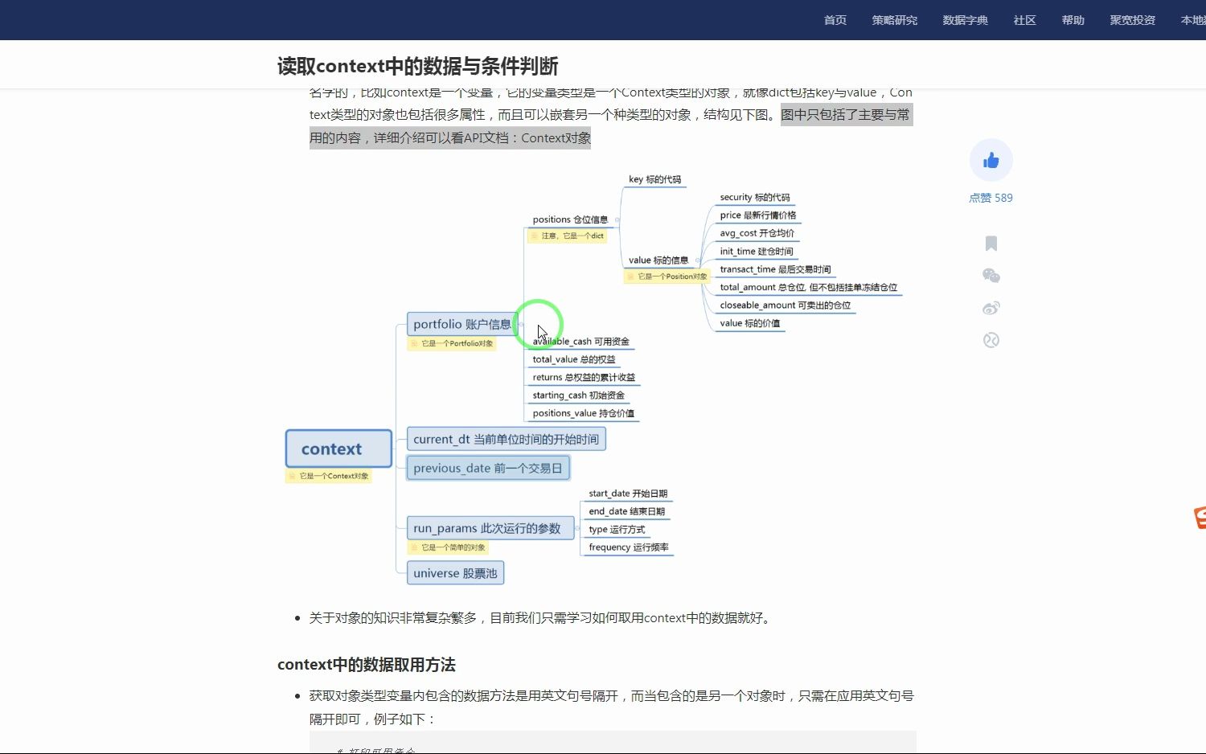Viewport: 1206px width, 754px height.
Task: Click the total_value 总的权益 label
Action: pyautogui.click(x=574, y=359)
